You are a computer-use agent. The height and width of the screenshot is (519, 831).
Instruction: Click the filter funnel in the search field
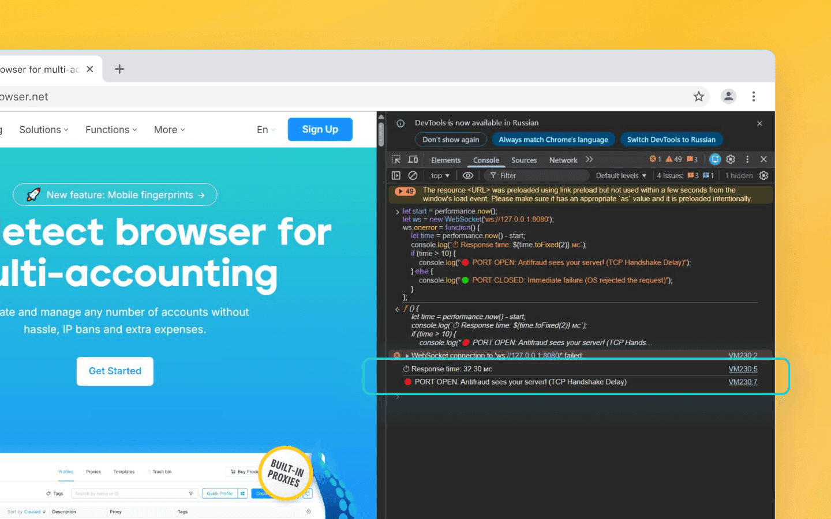(x=191, y=494)
